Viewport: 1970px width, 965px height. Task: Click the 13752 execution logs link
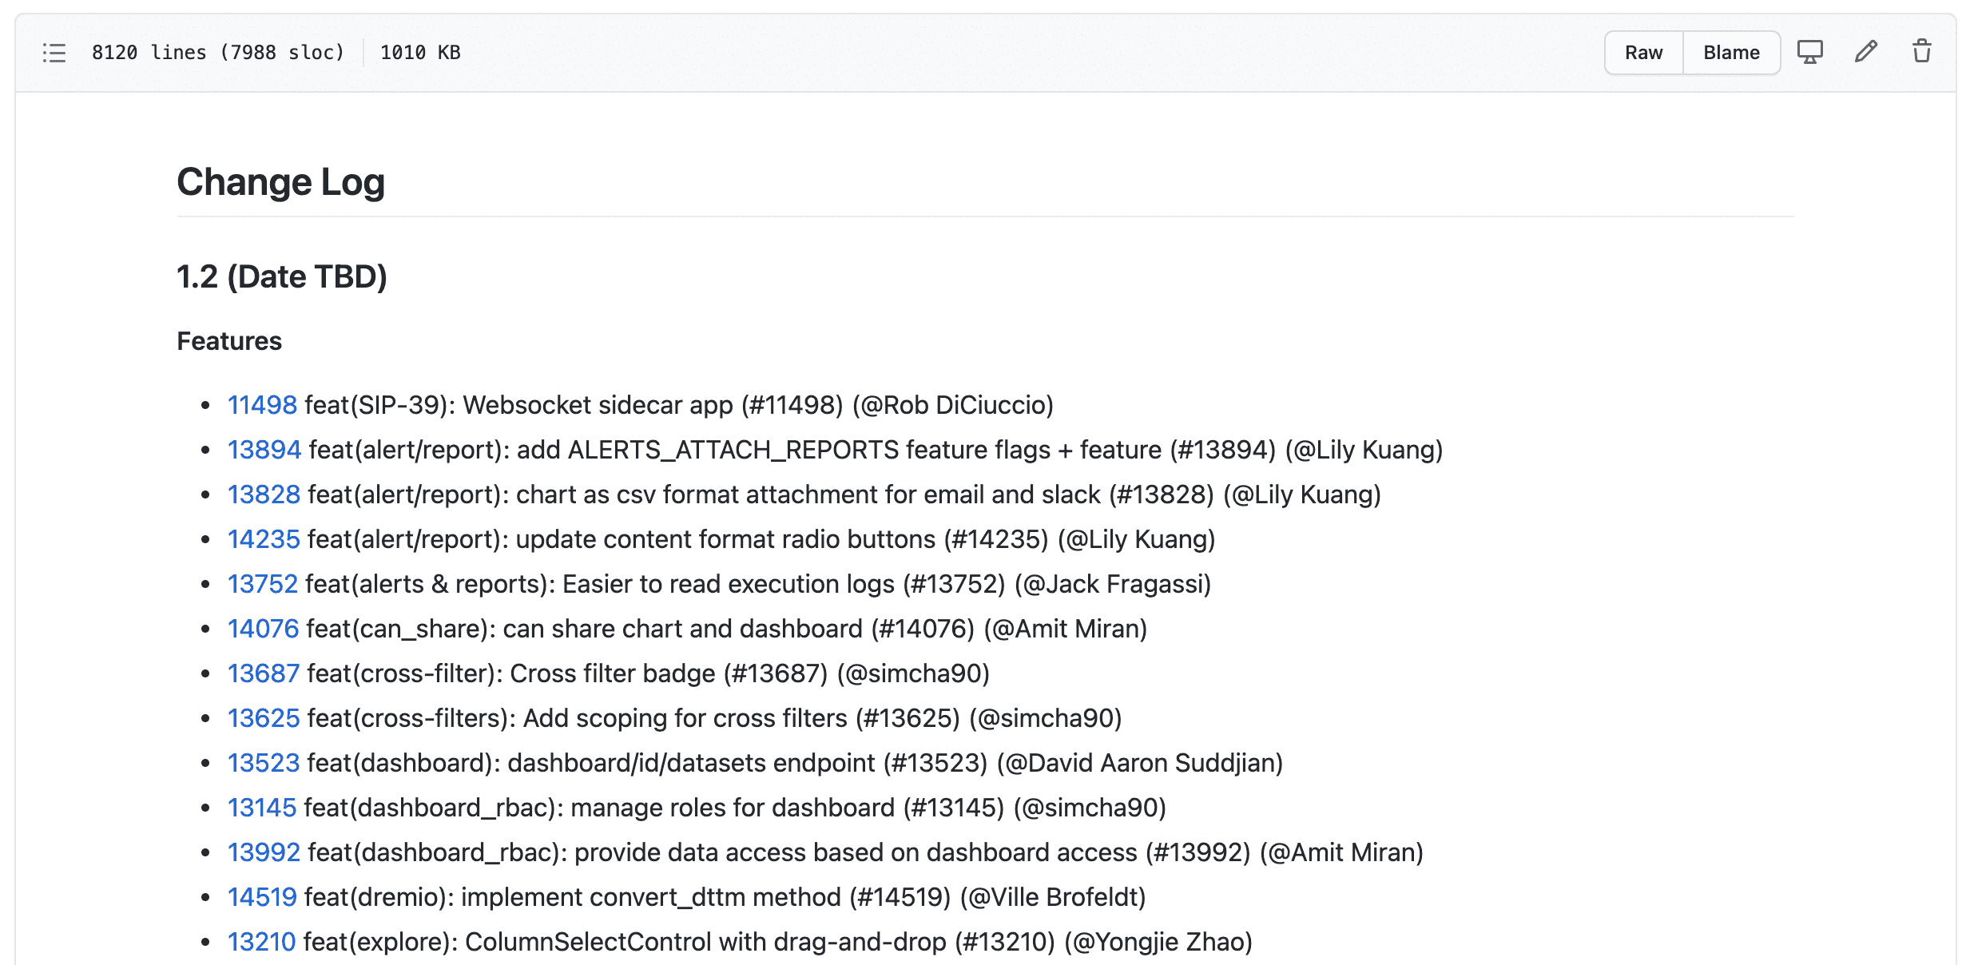(262, 584)
